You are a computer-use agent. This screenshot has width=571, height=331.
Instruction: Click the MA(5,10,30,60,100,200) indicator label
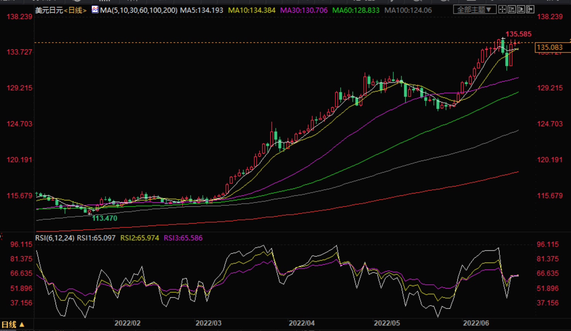tap(139, 10)
